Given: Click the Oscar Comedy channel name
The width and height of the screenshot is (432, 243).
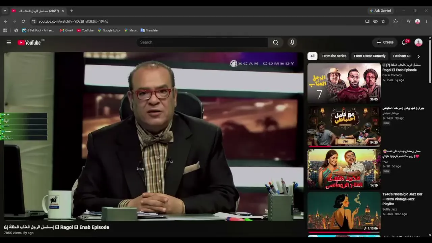Looking at the screenshot, I should pos(392,75).
